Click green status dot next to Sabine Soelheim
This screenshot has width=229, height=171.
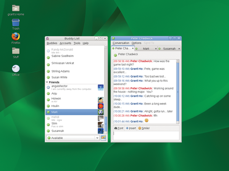click(48, 58)
